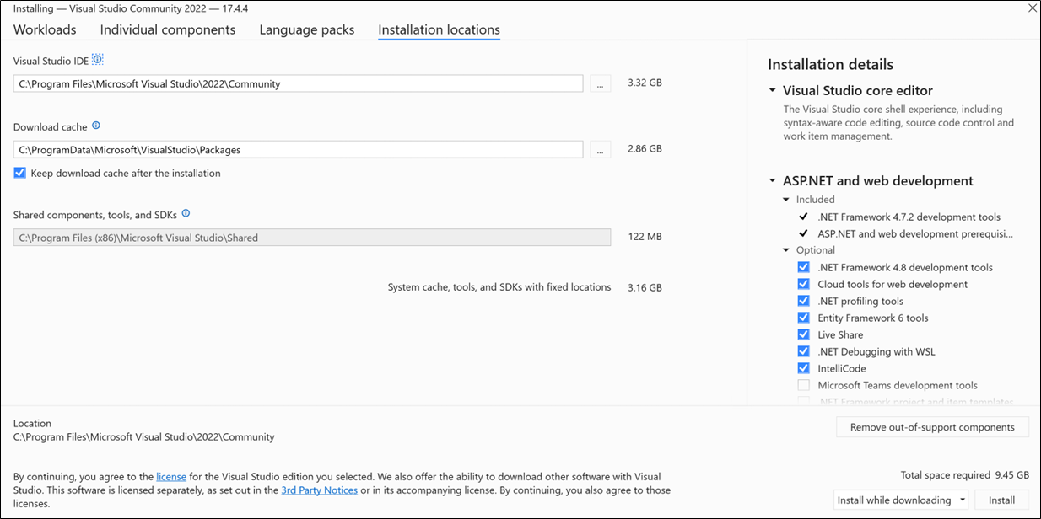
Task: Click the Visual Studio IDE path field
Action: 298,84
